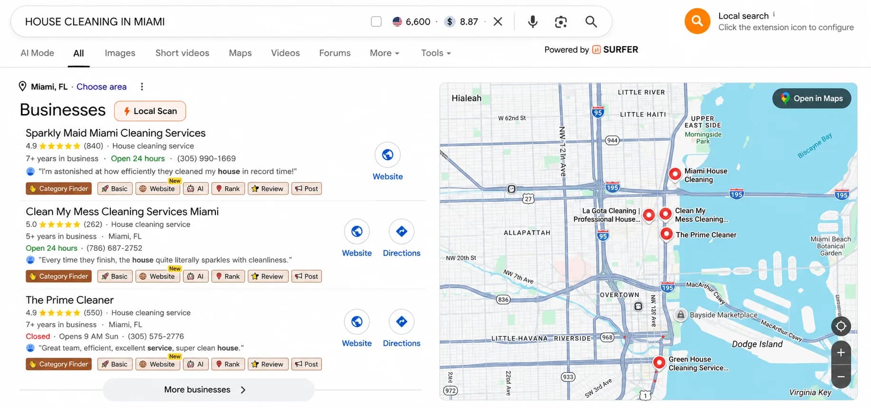Click Review button under The Prime Cleaner
Screen dimensions: 871x408
(268, 364)
